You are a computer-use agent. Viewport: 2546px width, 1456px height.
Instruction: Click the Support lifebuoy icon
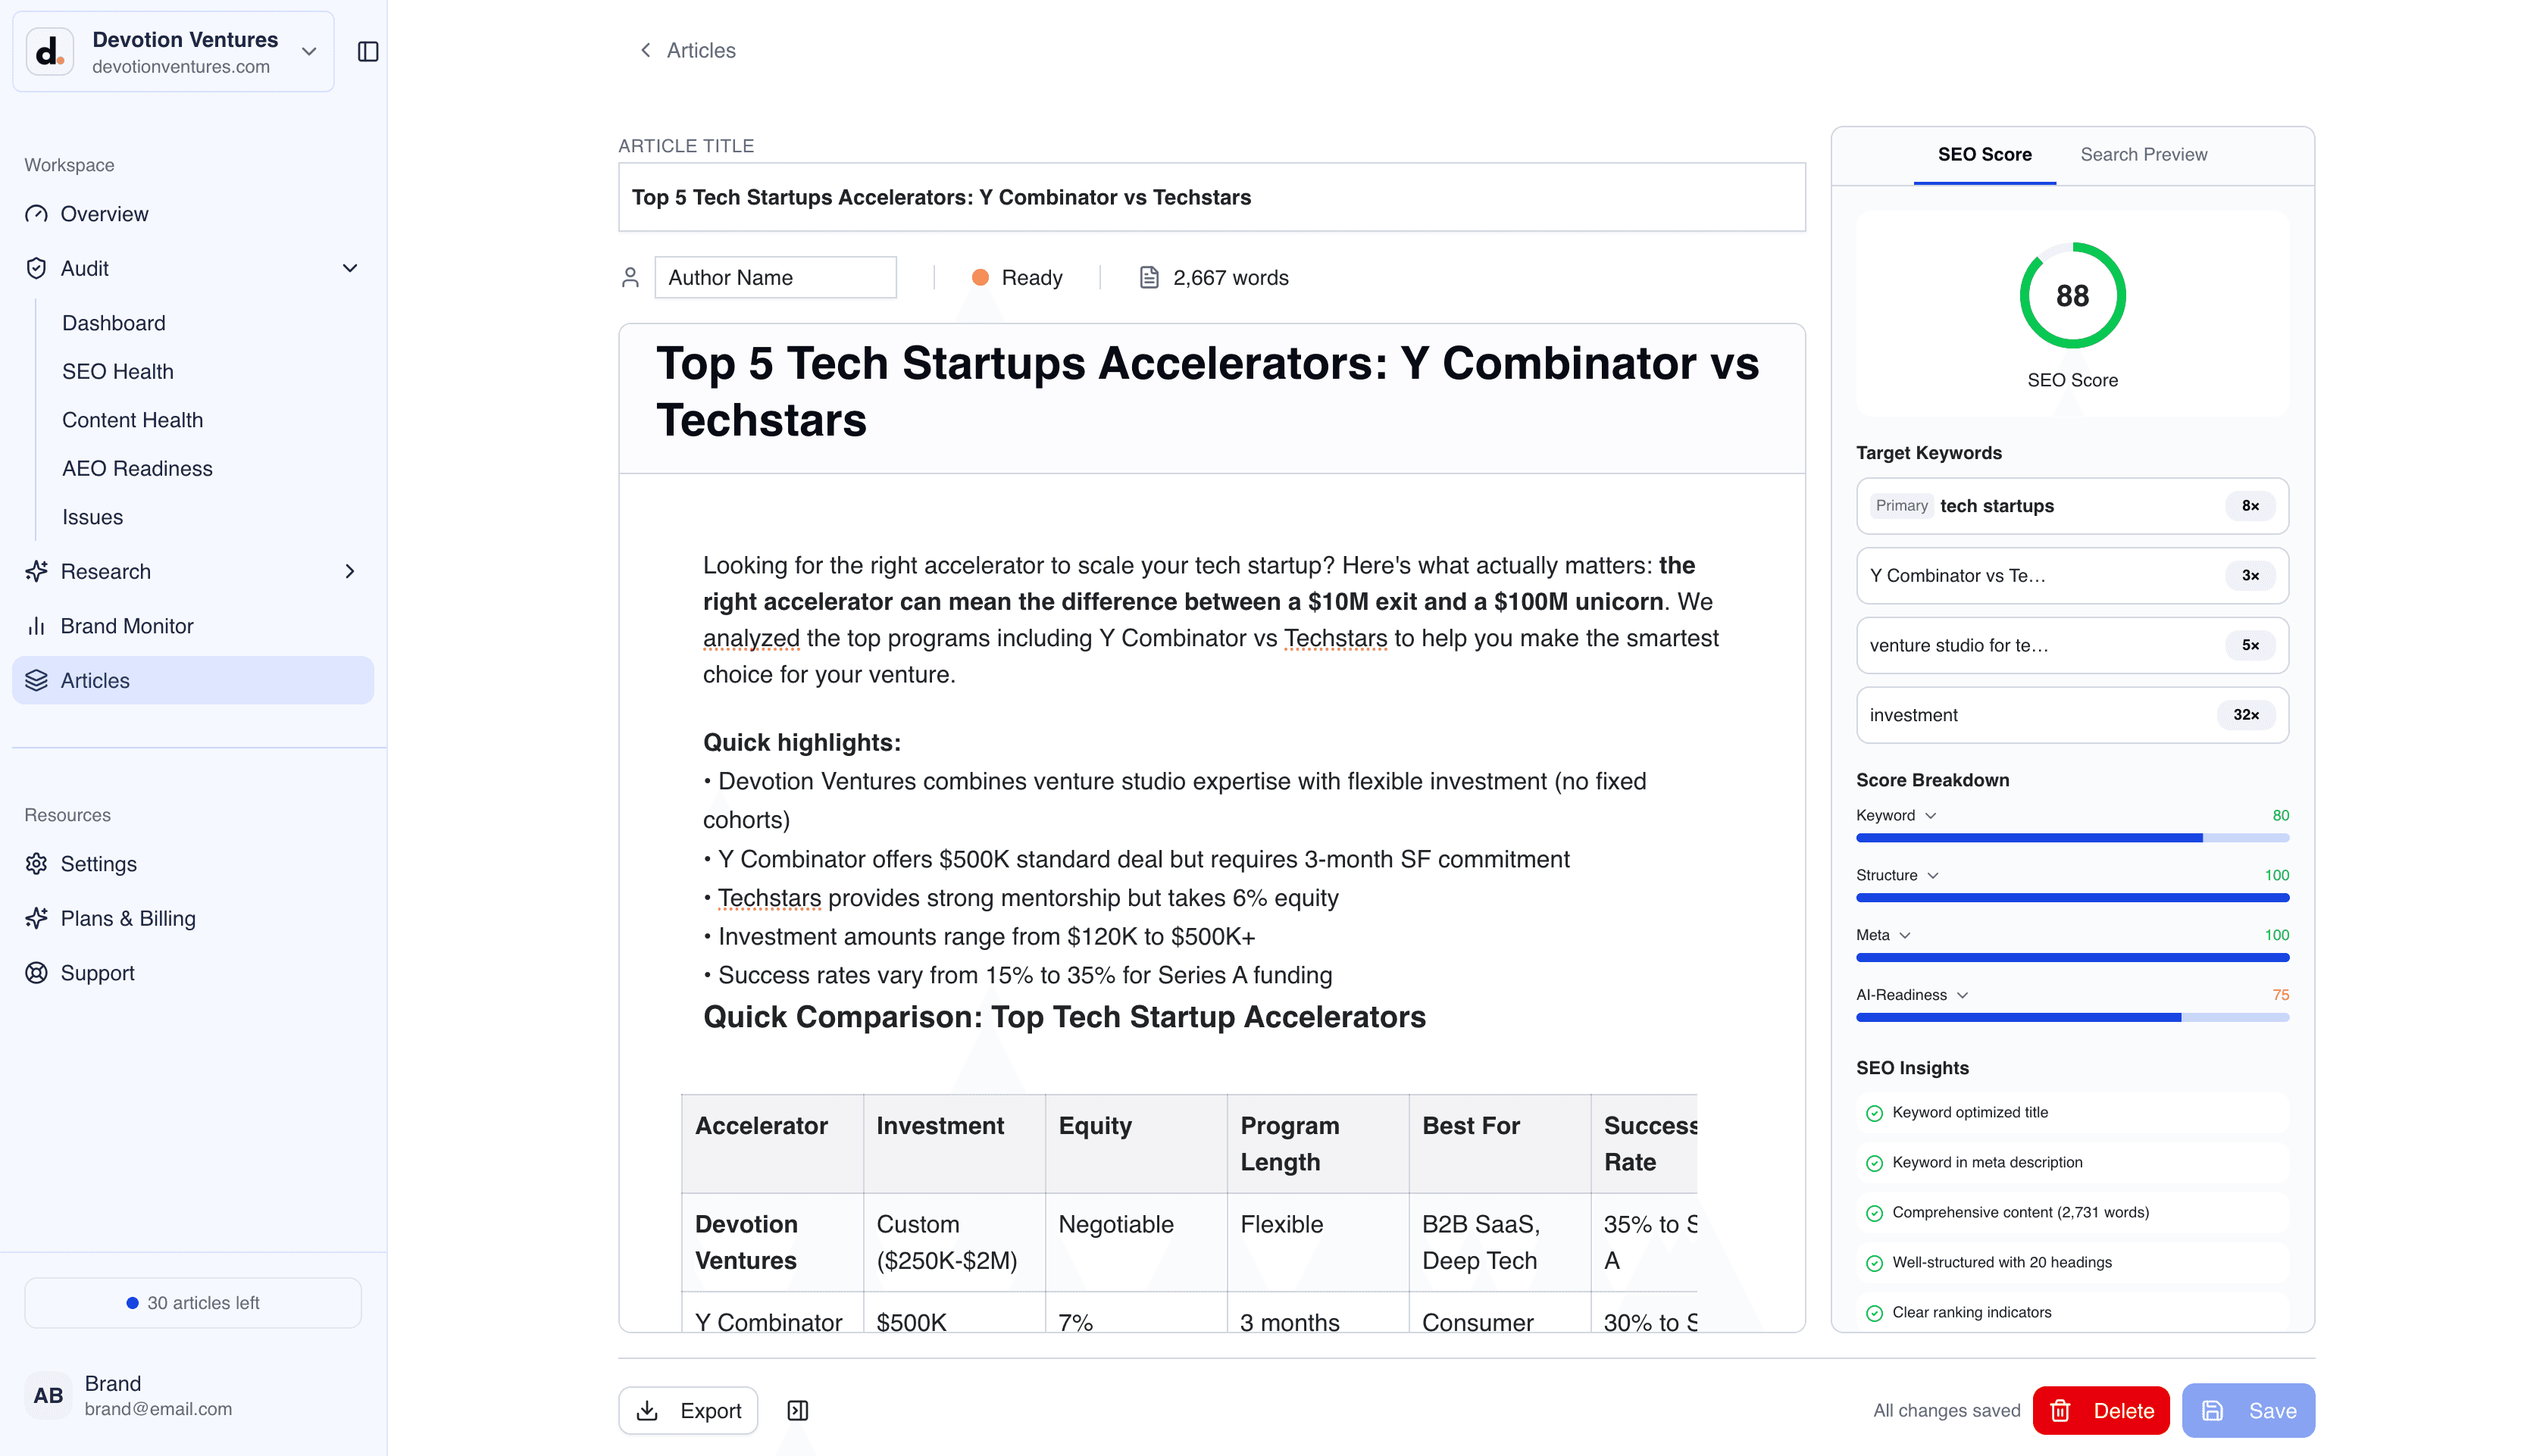[37, 973]
